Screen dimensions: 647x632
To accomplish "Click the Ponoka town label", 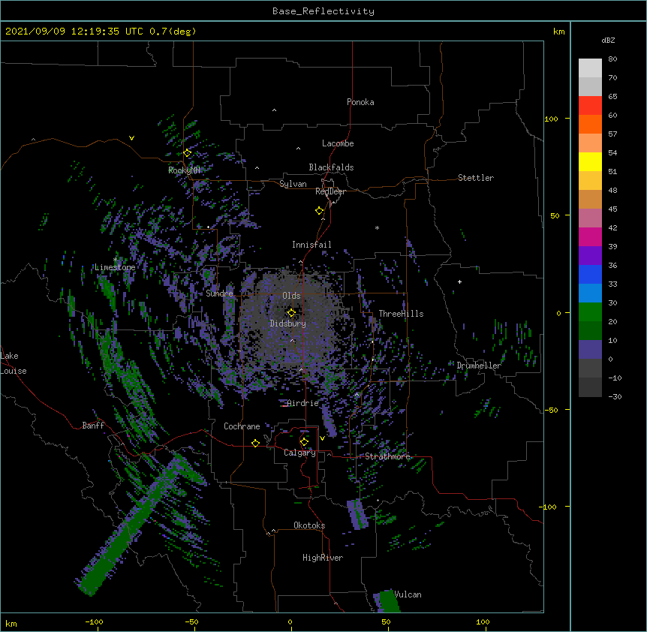I will (360, 102).
